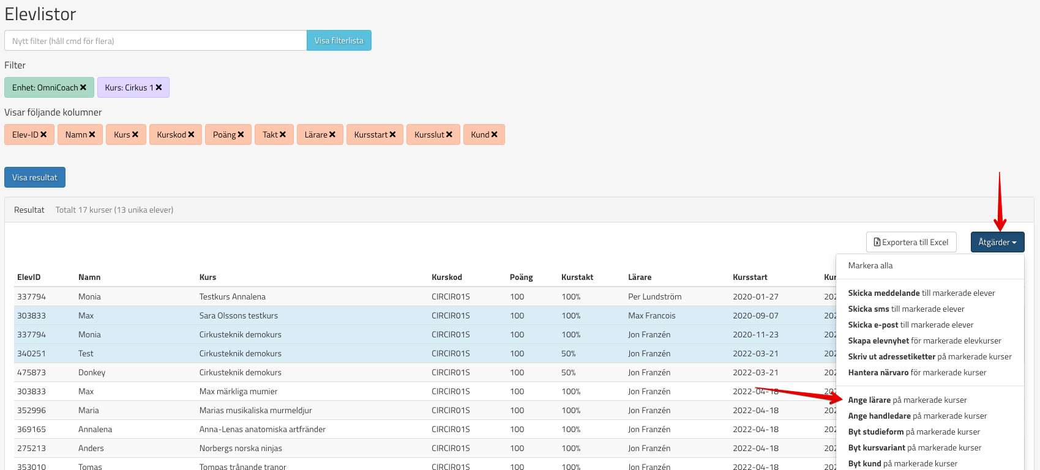Click the Visa filterlista button
Image resolution: width=1040 pixels, height=470 pixels.
[339, 40]
